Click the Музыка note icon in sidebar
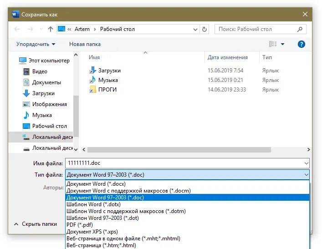Screen dimensions: 322x249 pyautogui.click(x=26, y=115)
